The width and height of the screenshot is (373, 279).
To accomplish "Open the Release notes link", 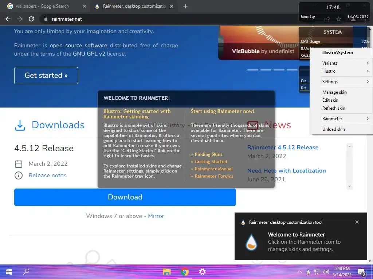I will [47, 175].
